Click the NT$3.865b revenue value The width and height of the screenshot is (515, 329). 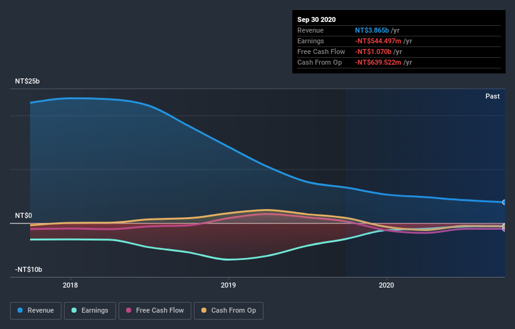(x=372, y=30)
